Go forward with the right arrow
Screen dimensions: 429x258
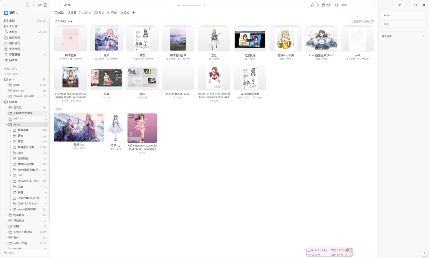pyautogui.click(x=60, y=5)
